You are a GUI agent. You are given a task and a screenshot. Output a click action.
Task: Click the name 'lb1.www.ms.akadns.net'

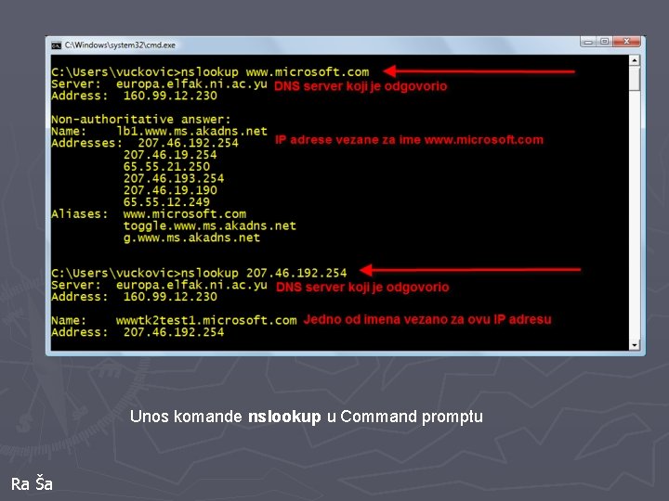(191, 131)
